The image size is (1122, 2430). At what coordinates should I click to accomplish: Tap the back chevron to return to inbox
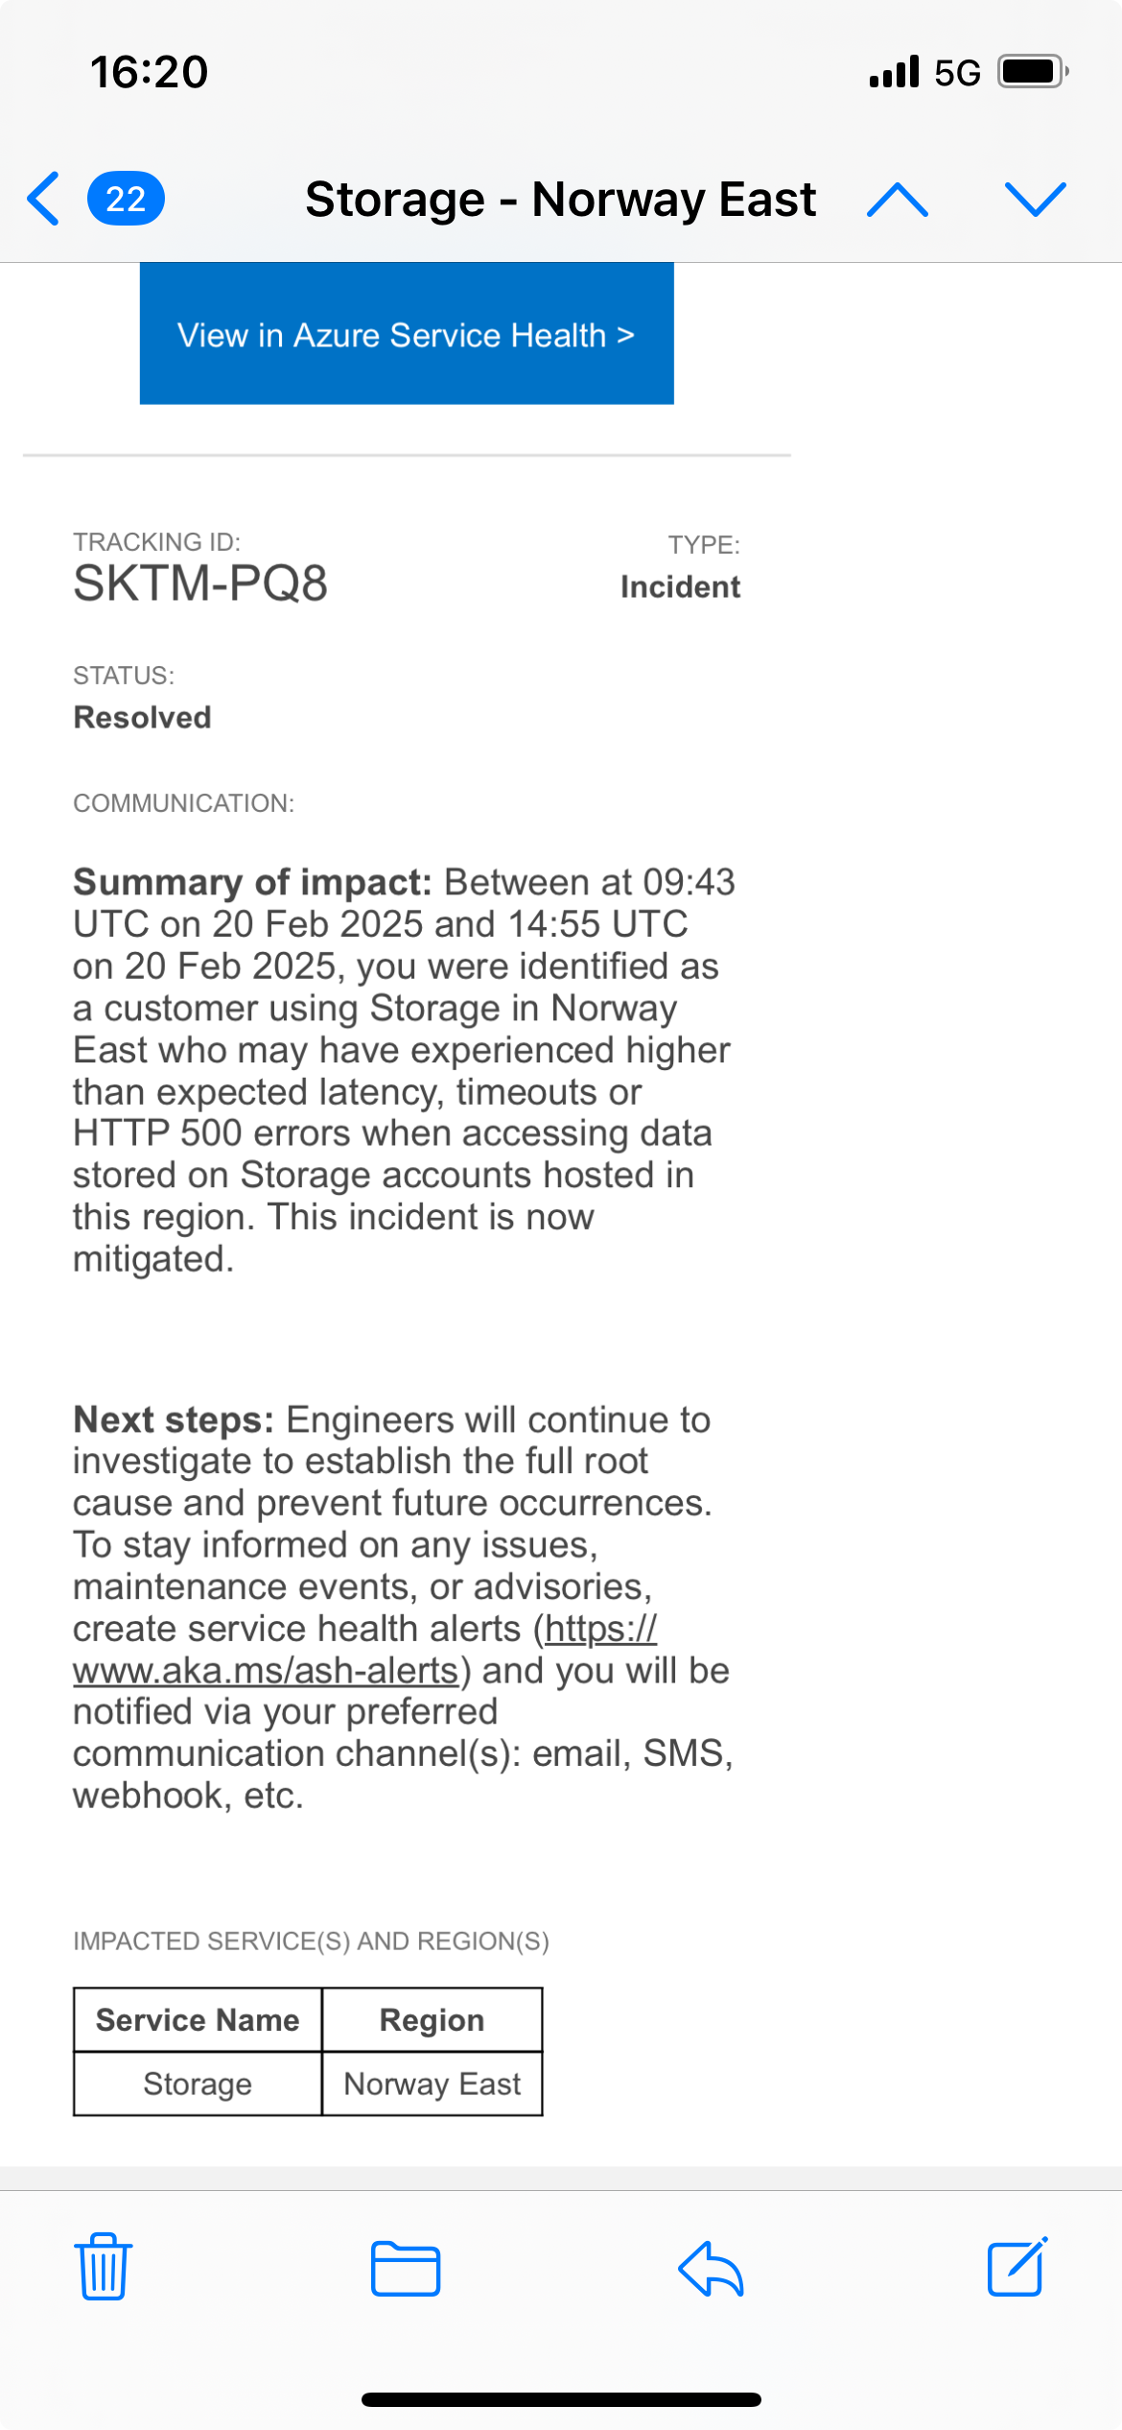pos(44,199)
